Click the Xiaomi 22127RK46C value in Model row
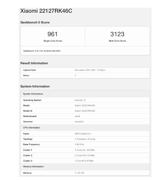Screen dimensions: 166x180 (85, 106)
